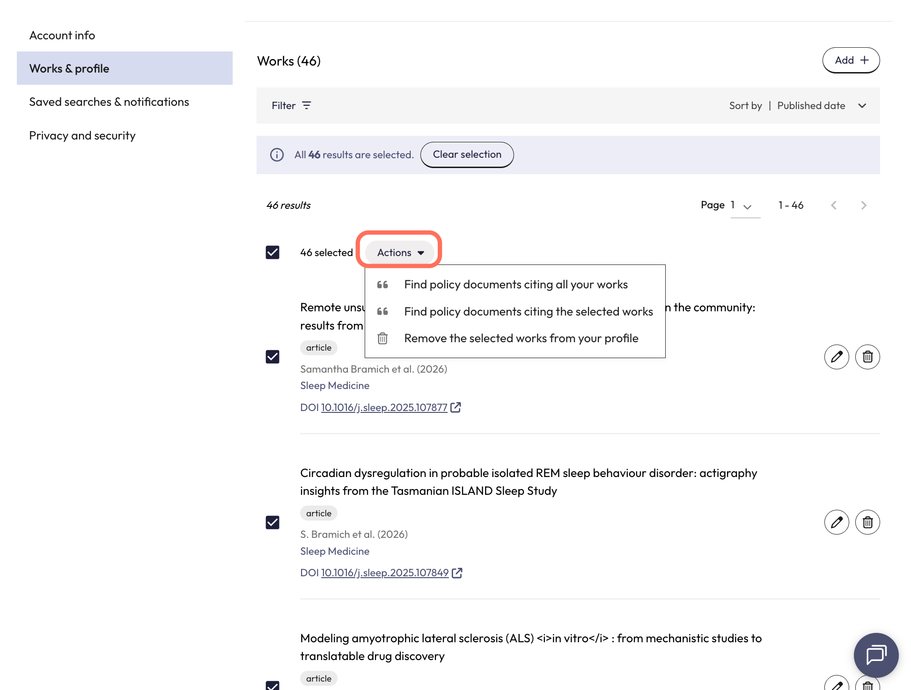Click external link icon after DOI 107877
This screenshot has width=911, height=690.
(455, 407)
